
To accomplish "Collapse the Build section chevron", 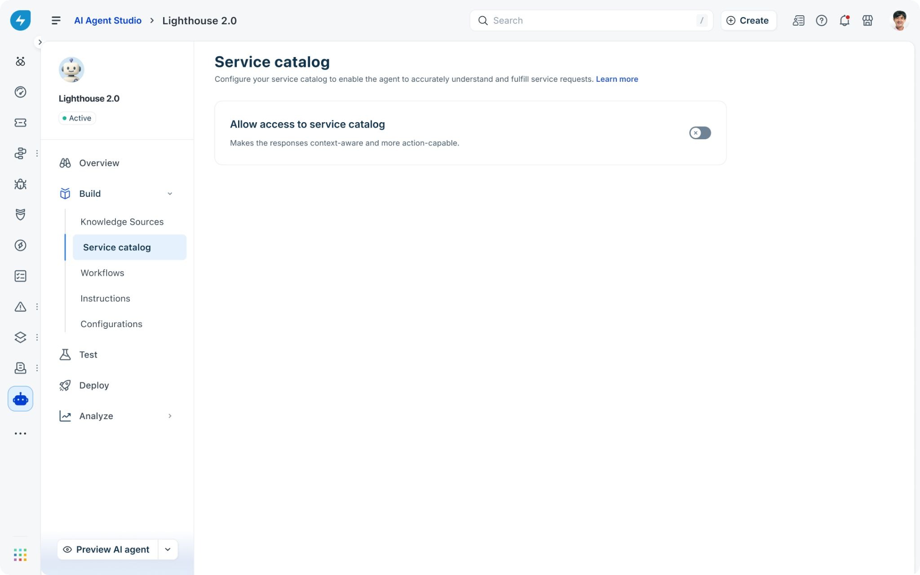I will pyautogui.click(x=170, y=194).
